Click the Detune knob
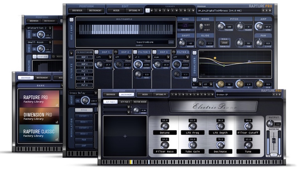This screenshot has width=301, height=170. point(165,127)
